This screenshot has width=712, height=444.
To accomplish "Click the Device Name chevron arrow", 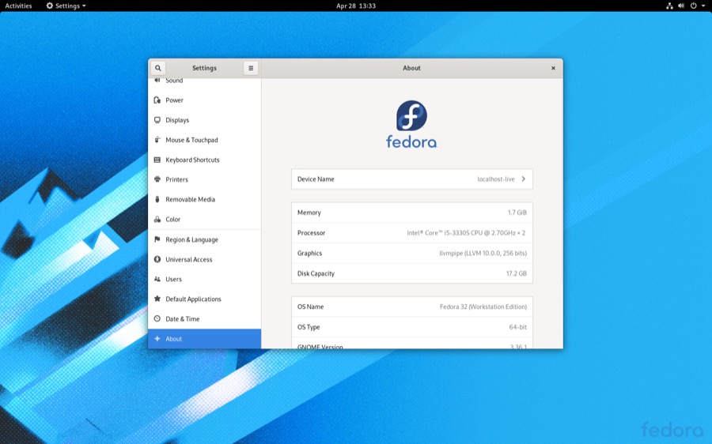I will point(524,179).
